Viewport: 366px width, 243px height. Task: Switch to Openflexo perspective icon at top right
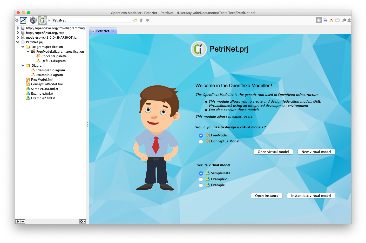(x=319, y=20)
